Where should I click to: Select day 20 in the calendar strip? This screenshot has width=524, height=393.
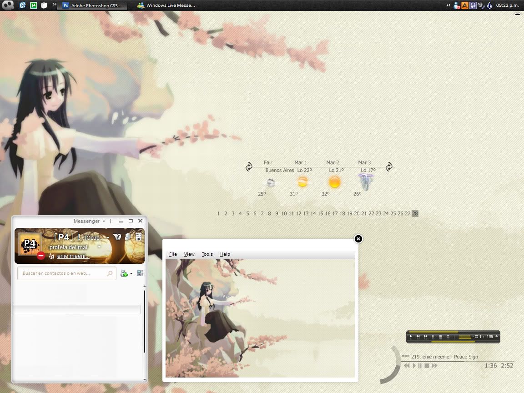pyautogui.click(x=357, y=213)
